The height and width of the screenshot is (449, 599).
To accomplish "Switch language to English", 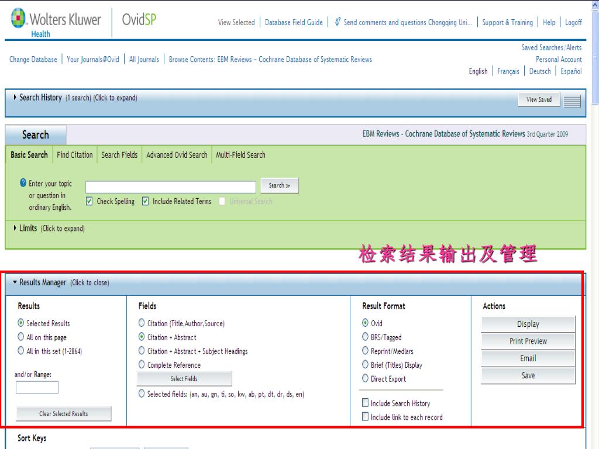I will point(478,71).
